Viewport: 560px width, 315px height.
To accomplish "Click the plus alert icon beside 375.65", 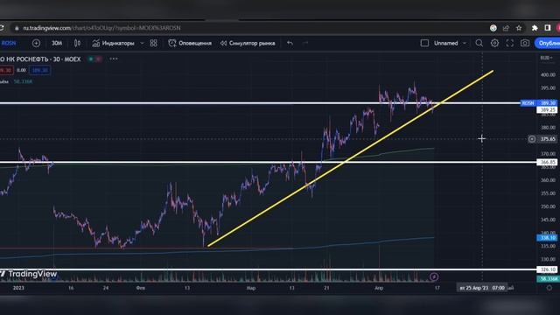I will point(532,139).
